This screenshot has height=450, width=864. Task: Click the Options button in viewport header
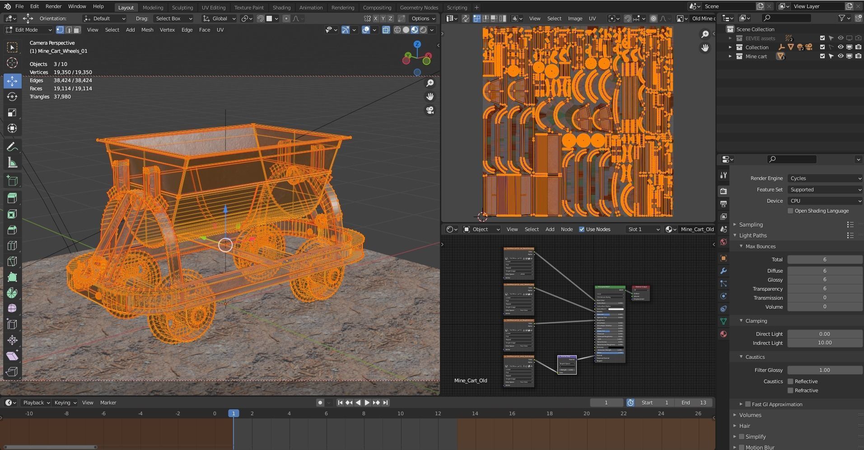point(423,19)
